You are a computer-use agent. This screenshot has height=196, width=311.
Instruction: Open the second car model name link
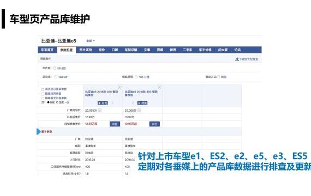[141, 94]
